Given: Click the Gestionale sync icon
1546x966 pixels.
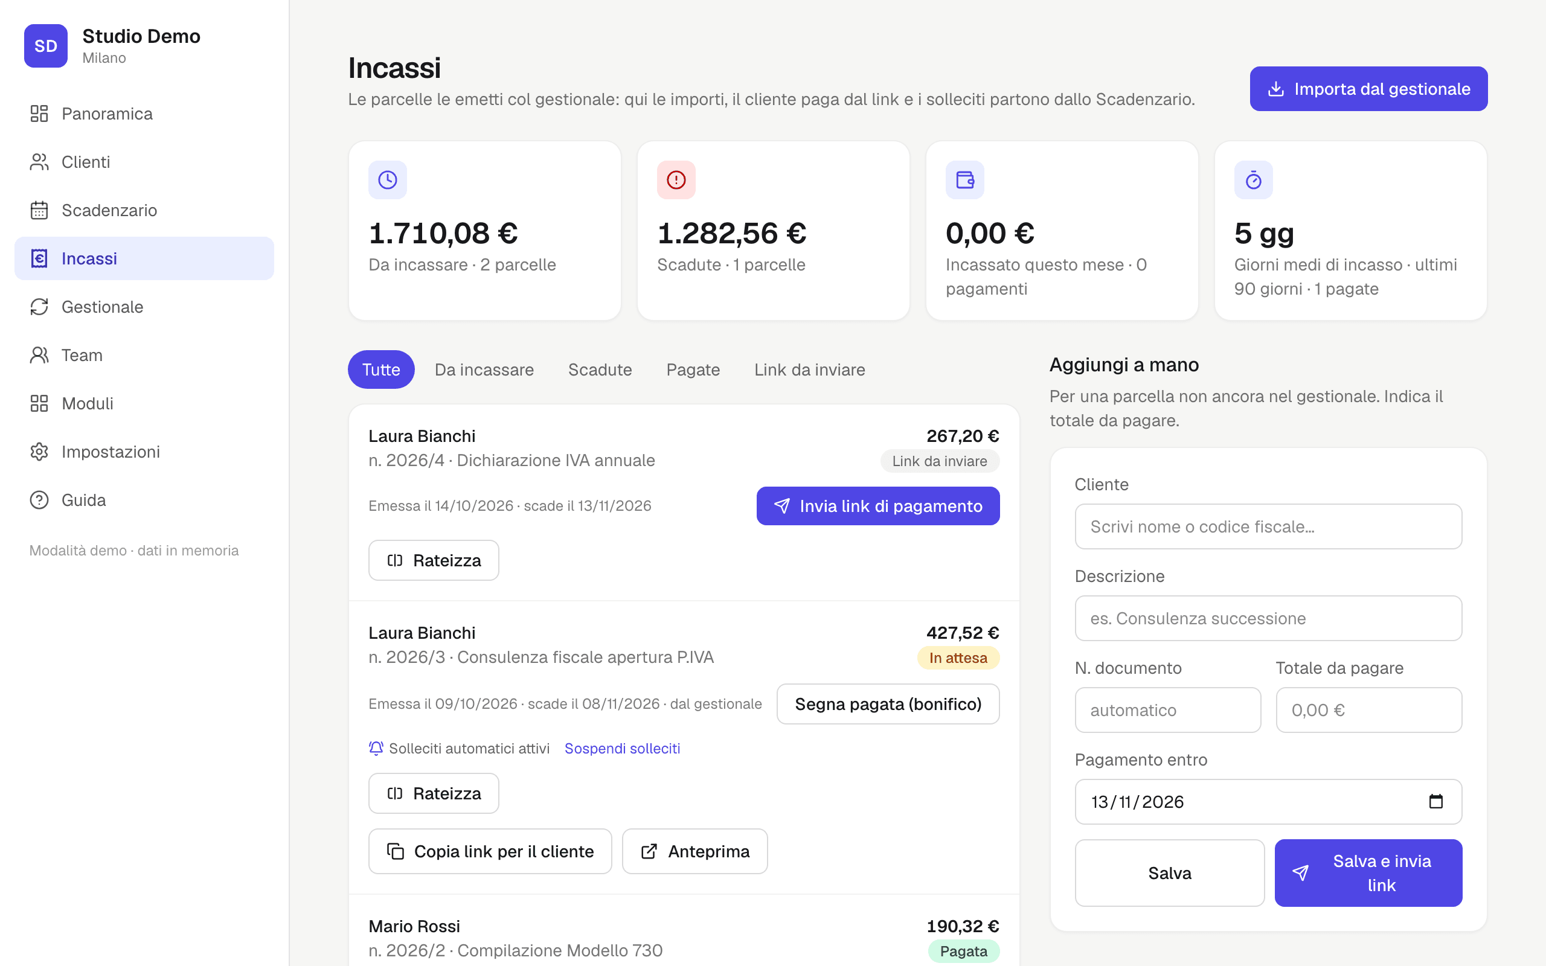Looking at the screenshot, I should coord(39,307).
